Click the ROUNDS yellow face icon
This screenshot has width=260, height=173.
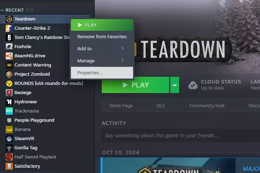pyautogui.click(x=9, y=83)
